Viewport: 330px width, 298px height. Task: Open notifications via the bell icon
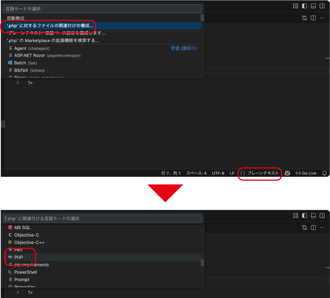tap(324, 173)
